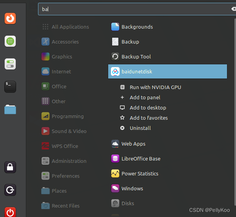The image size is (236, 217).
Task: Open the Administration category
Action: pos(64,161)
